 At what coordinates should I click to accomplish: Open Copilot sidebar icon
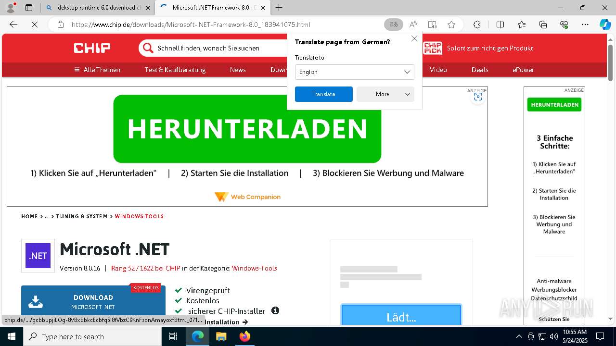click(605, 25)
